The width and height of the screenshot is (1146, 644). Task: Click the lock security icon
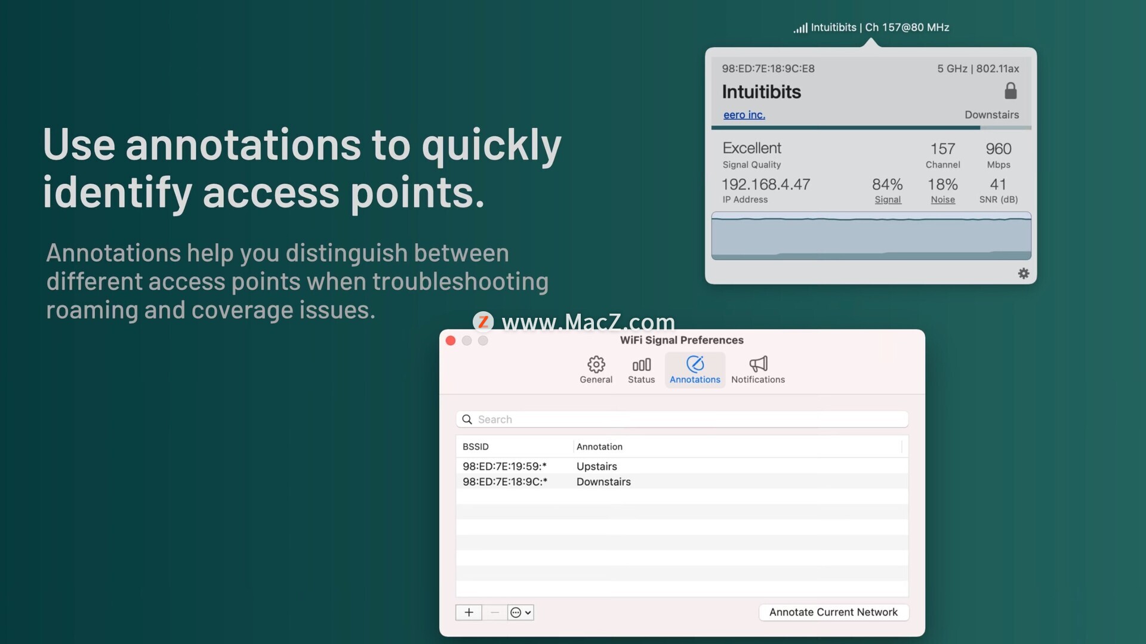[1010, 91]
